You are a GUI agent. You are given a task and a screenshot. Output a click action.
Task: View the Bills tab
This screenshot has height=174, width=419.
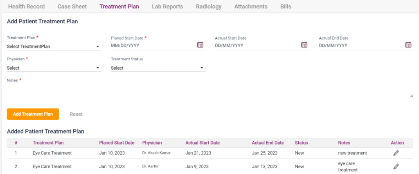pyautogui.click(x=287, y=7)
